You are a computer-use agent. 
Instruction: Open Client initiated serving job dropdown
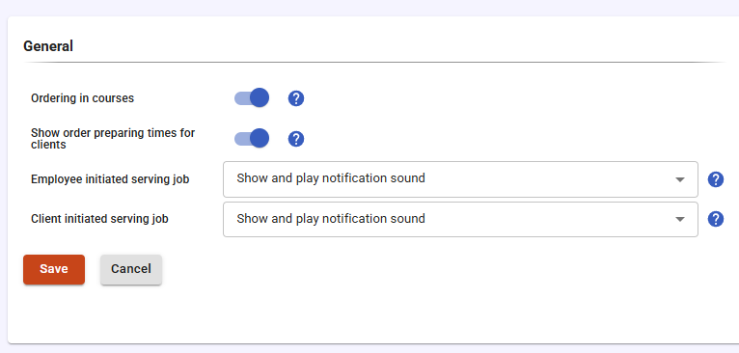[460, 219]
